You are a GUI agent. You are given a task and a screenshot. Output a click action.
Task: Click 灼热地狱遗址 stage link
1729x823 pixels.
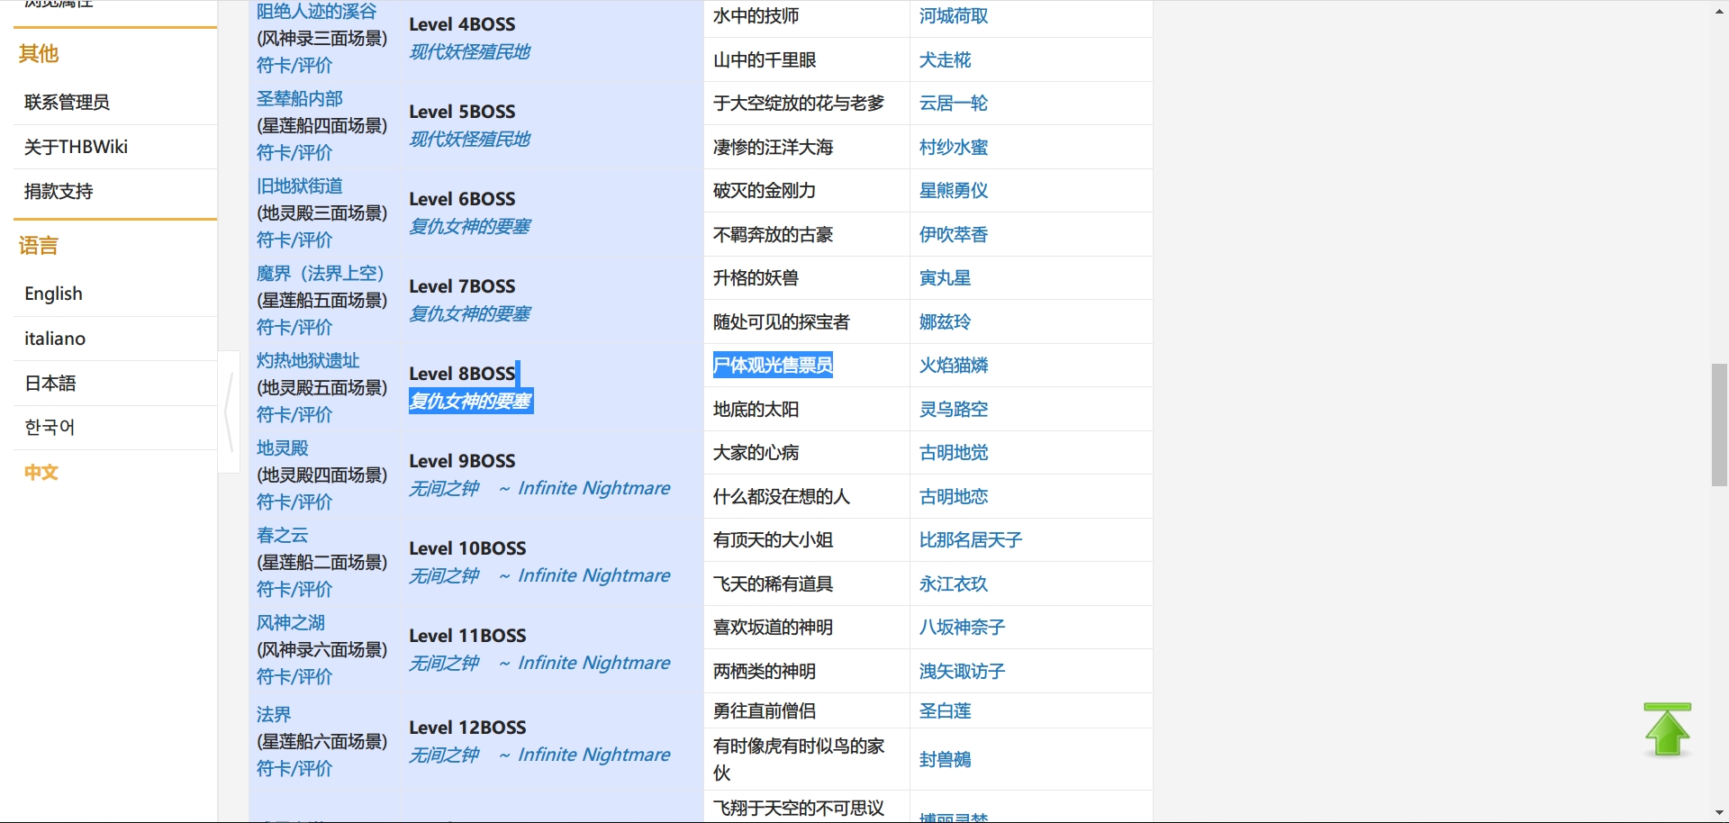(308, 361)
